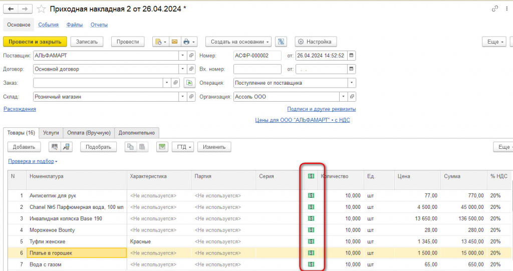Image resolution: width=513 pixels, height=271 pixels.
Task: Open the three-dot menu in title bar
Action: [x=507, y=9]
